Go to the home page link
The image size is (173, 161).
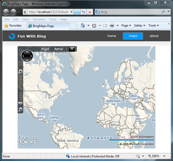point(112,36)
